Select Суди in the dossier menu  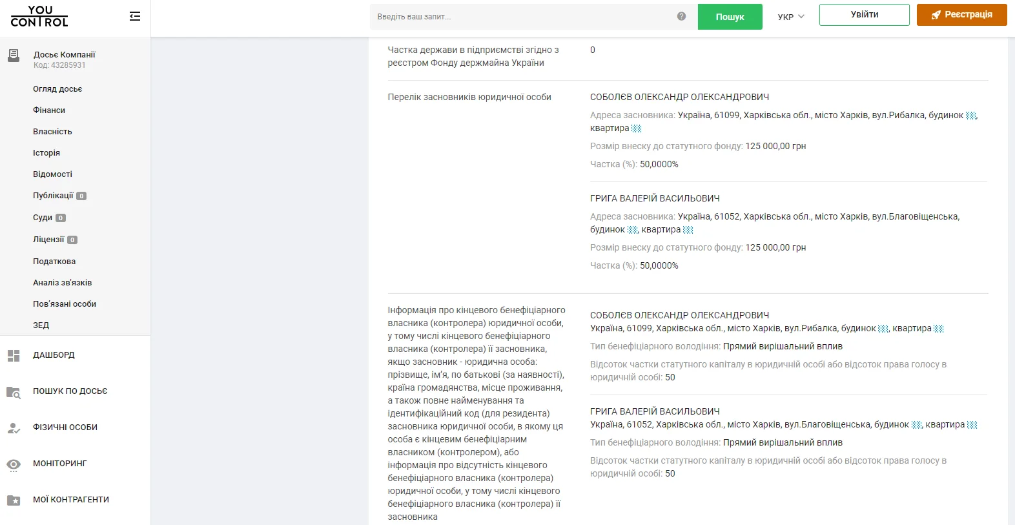click(43, 218)
